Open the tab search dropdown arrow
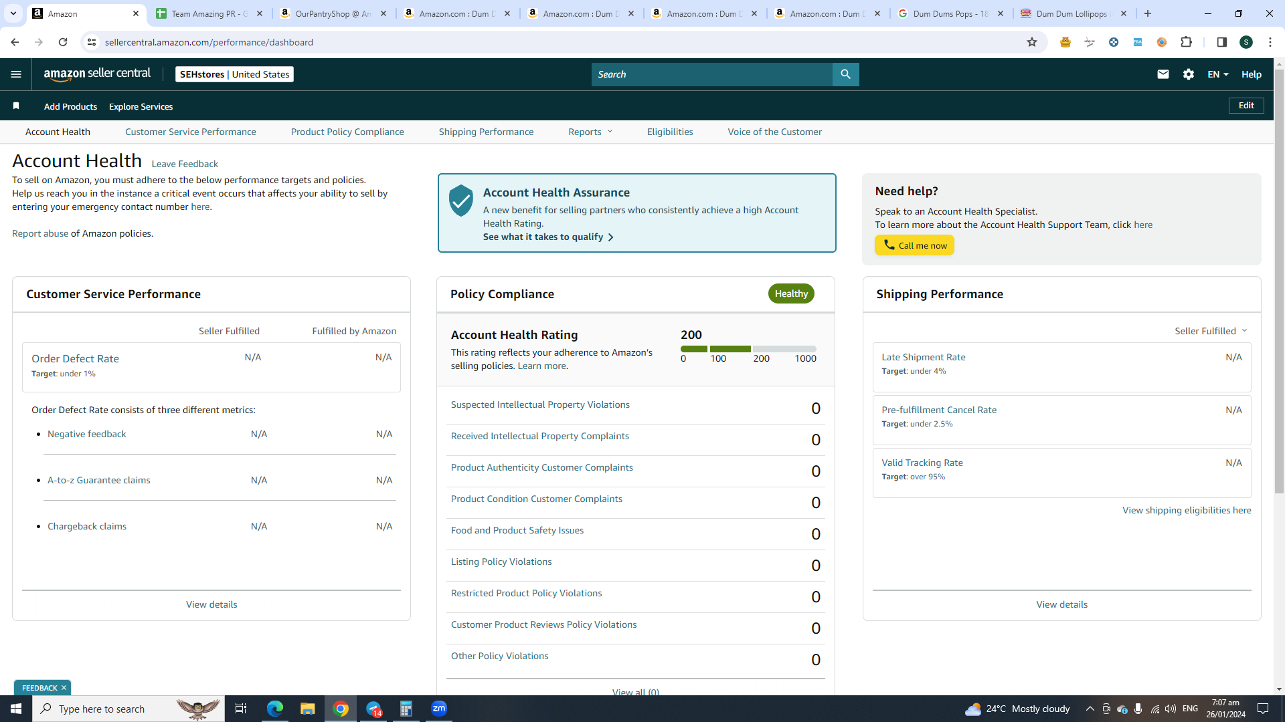 (13, 13)
